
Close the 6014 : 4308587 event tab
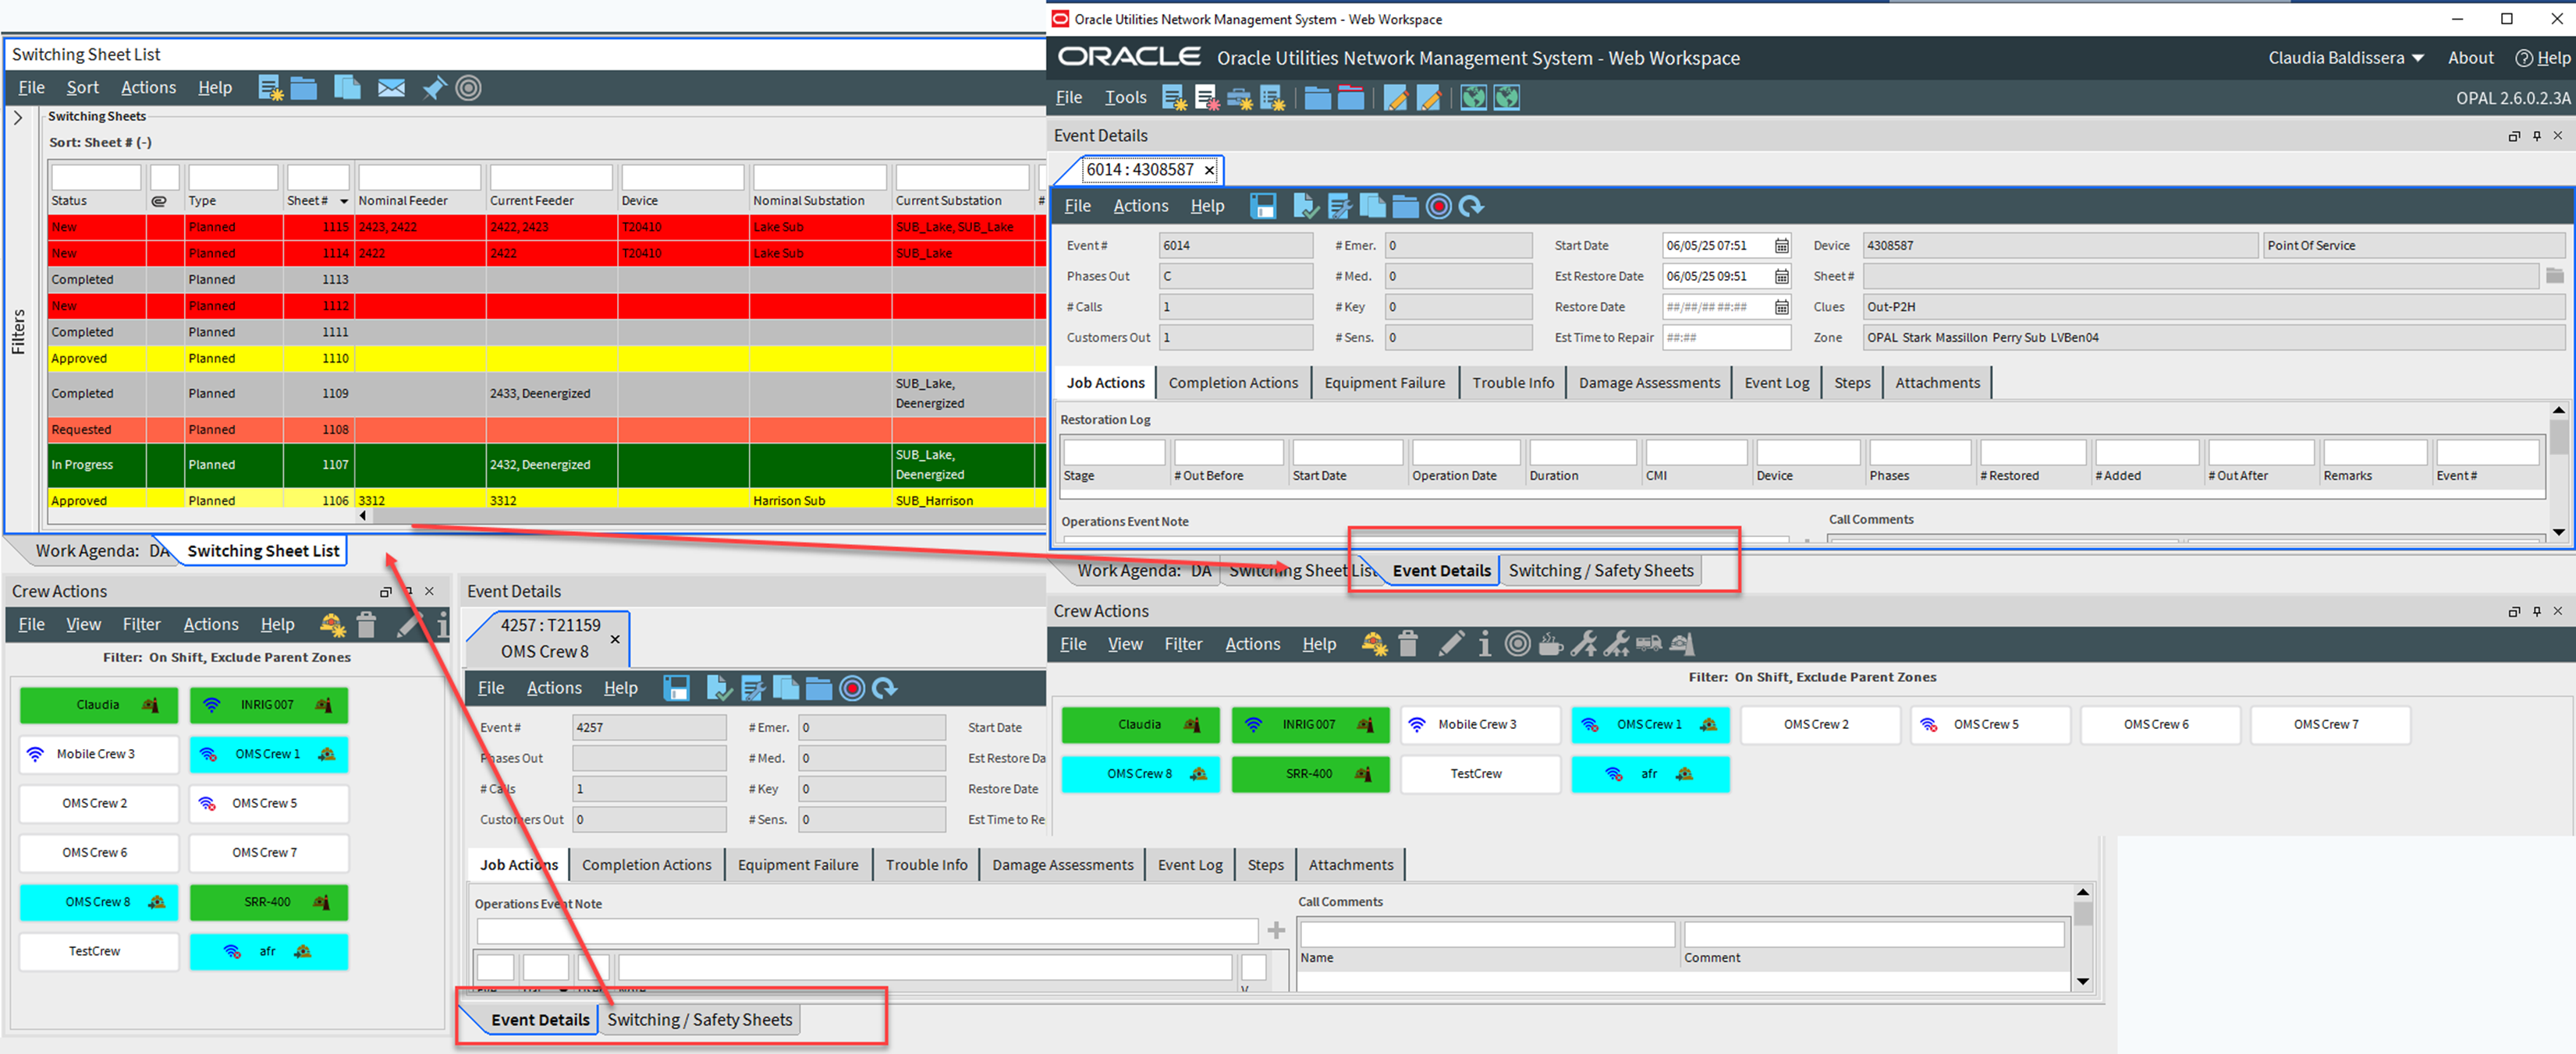pyautogui.click(x=1209, y=171)
